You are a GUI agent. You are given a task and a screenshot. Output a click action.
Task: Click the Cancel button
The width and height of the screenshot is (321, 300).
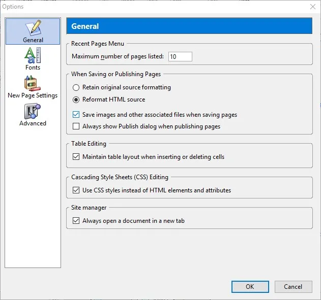293,286
